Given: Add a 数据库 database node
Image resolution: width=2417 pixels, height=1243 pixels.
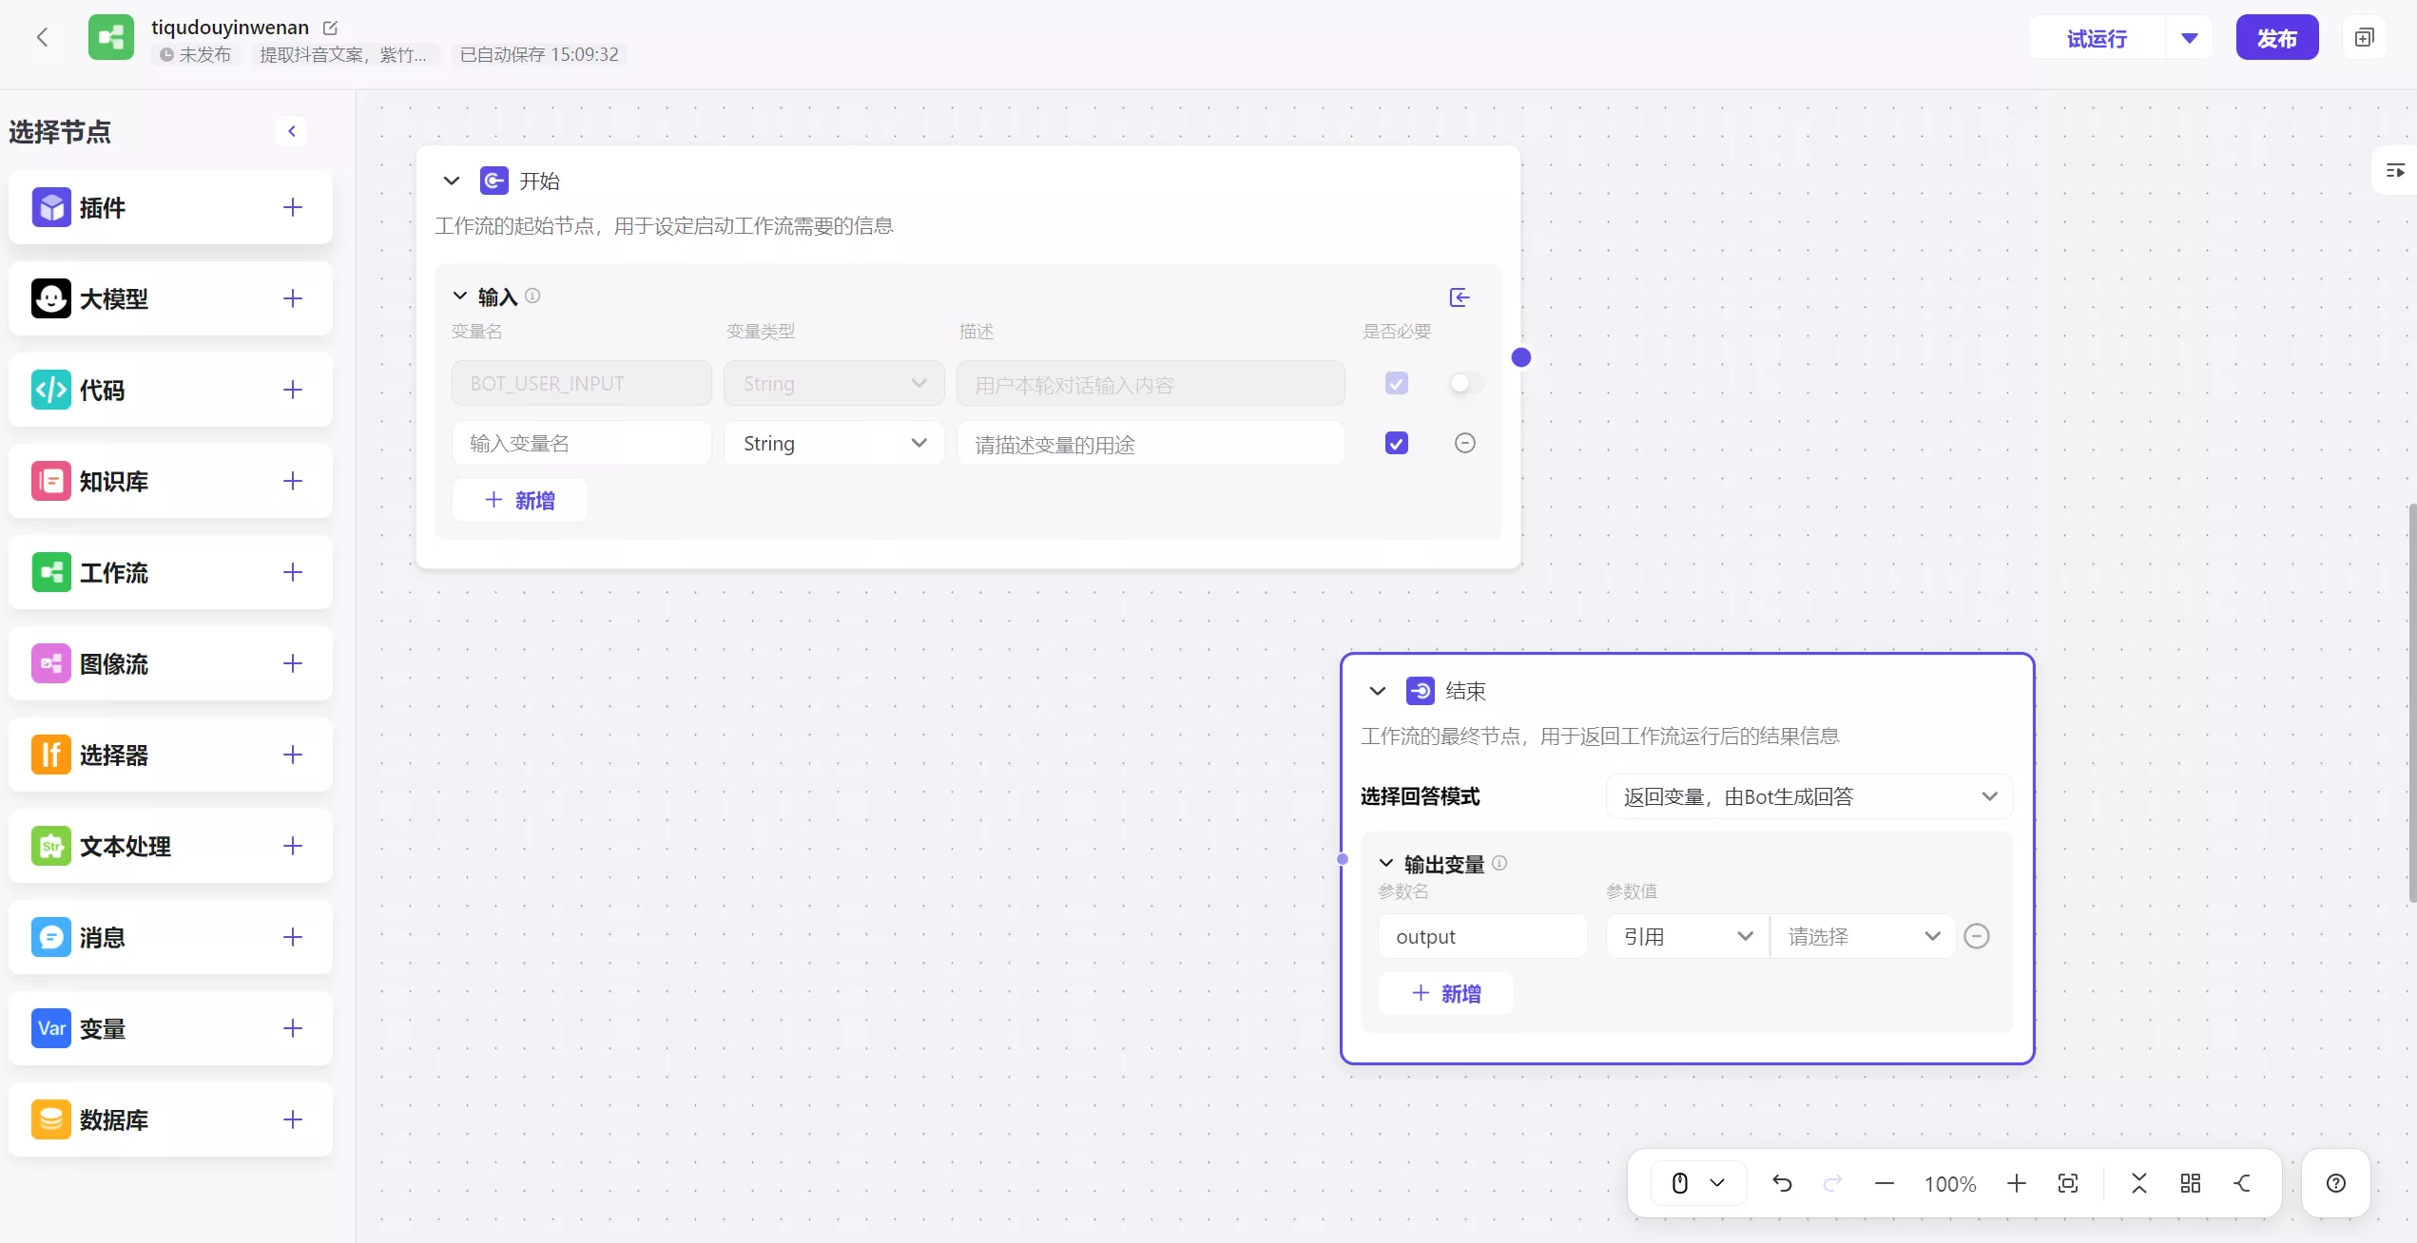Looking at the screenshot, I should point(293,1119).
